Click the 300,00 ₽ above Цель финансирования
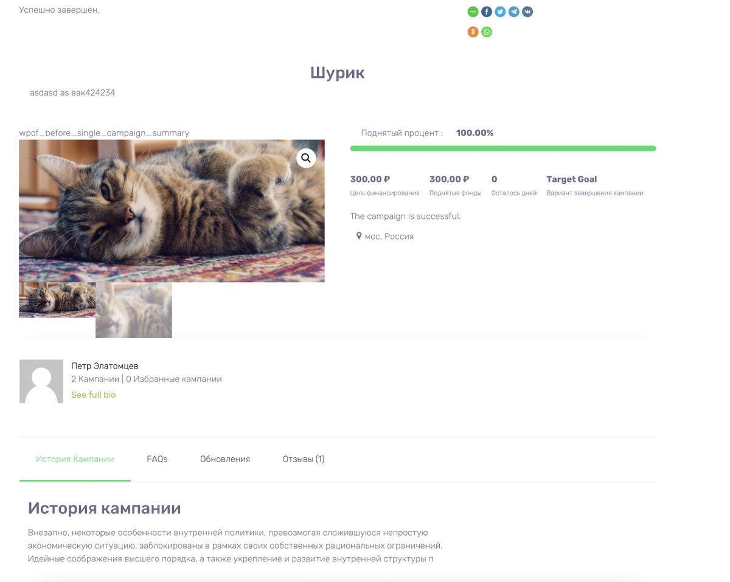Screen dimensions: 730x582 (370, 179)
